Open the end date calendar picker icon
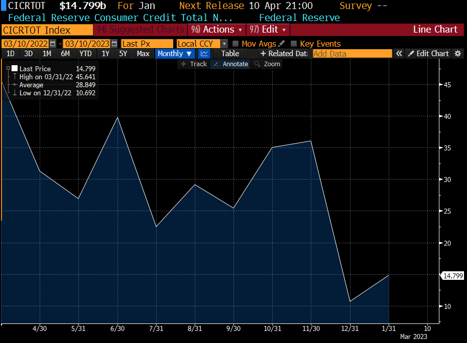 pos(114,44)
